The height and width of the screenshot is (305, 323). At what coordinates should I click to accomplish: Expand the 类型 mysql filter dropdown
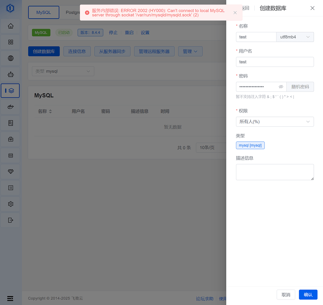coord(63,71)
